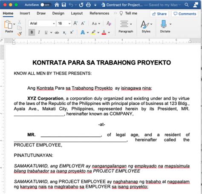Image resolution: width=202 pixels, height=194 pixels.
Task: Clear all formatting icon
Action: click(109, 24)
